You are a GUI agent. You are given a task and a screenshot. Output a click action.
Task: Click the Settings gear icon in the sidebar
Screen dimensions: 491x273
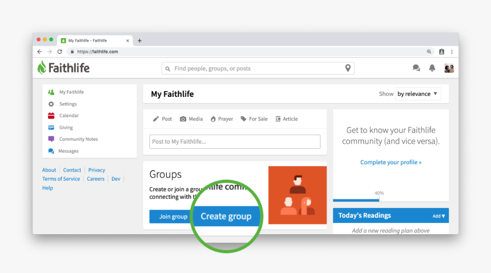[51, 104]
